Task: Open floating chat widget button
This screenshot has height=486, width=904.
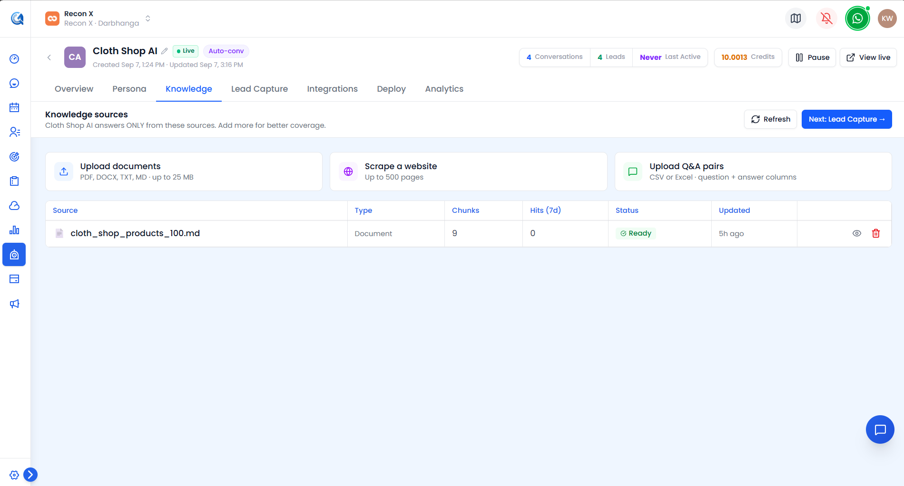Action: 880,429
